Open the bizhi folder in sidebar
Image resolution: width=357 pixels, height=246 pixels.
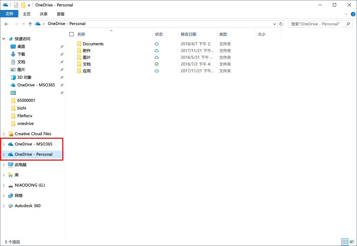coord(22,108)
